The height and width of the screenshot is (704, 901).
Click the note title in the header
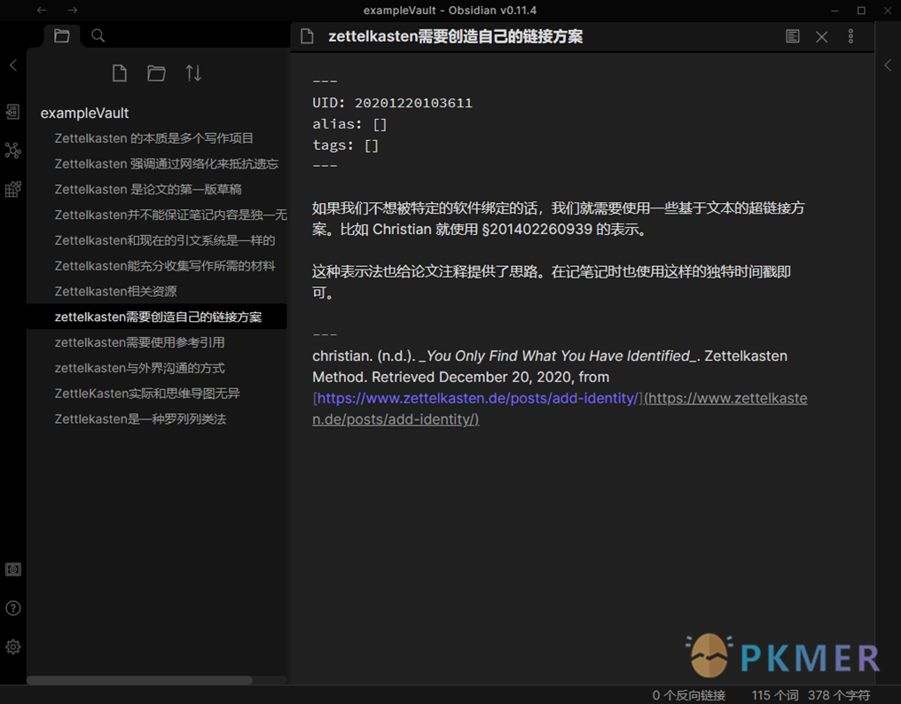coord(456,36)
